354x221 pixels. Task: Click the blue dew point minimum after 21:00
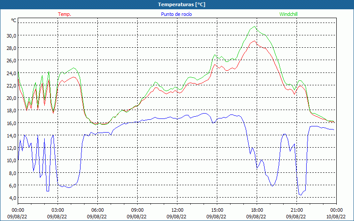(x=300, y=195)
